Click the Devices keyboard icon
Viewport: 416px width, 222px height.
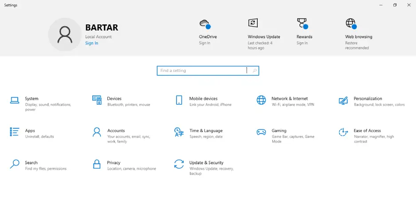pos(97,100)
